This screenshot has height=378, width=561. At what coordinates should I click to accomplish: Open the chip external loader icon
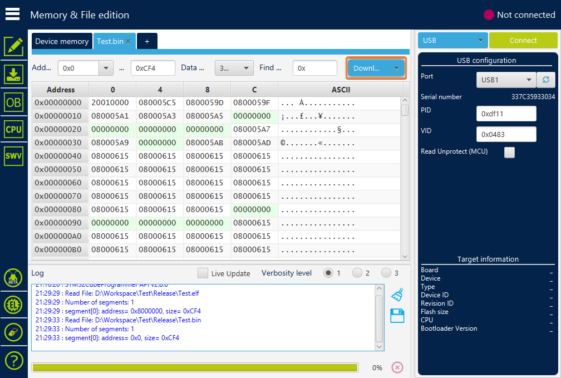click(13, 305)
